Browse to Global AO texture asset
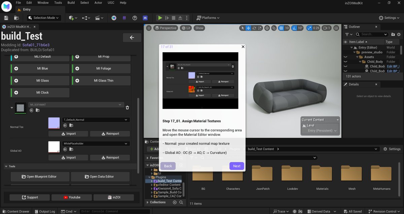Viewport: 404px width, 214px height. [71, 149]
